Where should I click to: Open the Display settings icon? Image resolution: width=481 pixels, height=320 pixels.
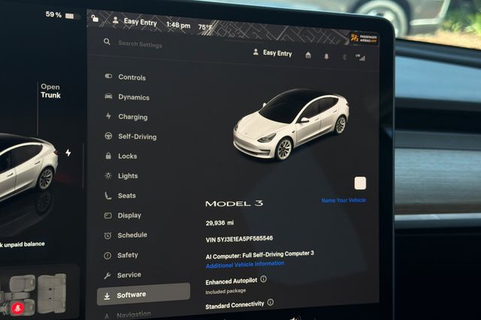[x=108, y=216]
